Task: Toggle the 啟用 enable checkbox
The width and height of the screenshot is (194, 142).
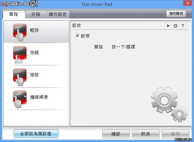Action: (78, 36)
